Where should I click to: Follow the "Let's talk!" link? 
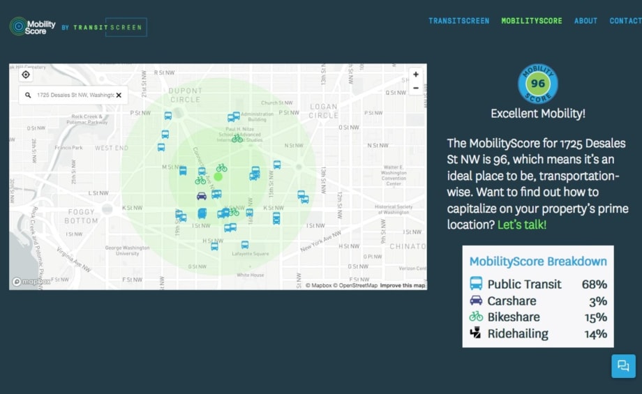[x=522, y=225]
